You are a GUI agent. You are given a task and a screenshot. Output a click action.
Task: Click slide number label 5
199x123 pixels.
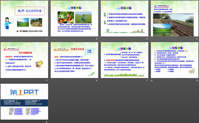pos(46,80)
